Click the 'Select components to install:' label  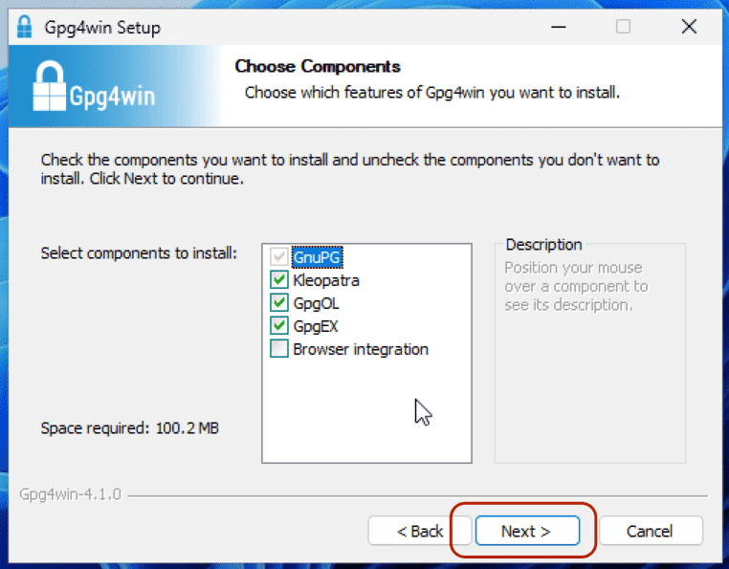coord(139,253)
